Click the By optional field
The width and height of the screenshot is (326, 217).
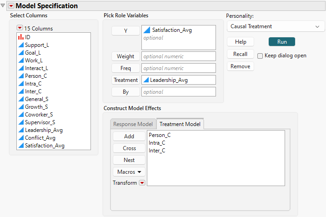point(179,92)
